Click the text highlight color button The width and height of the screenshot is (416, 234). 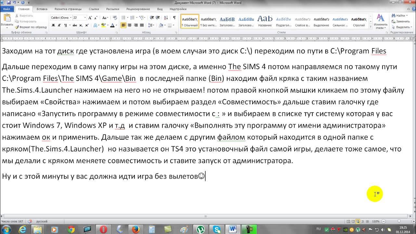click(104, 25)
